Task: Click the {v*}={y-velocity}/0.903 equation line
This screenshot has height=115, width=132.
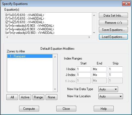Action: coord(30,29)
